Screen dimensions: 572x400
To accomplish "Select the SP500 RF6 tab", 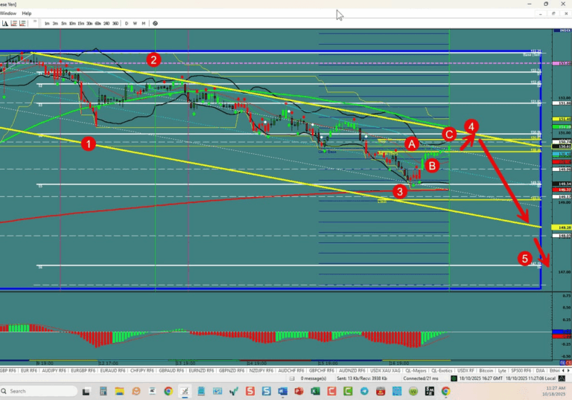I will pos(521,370).
